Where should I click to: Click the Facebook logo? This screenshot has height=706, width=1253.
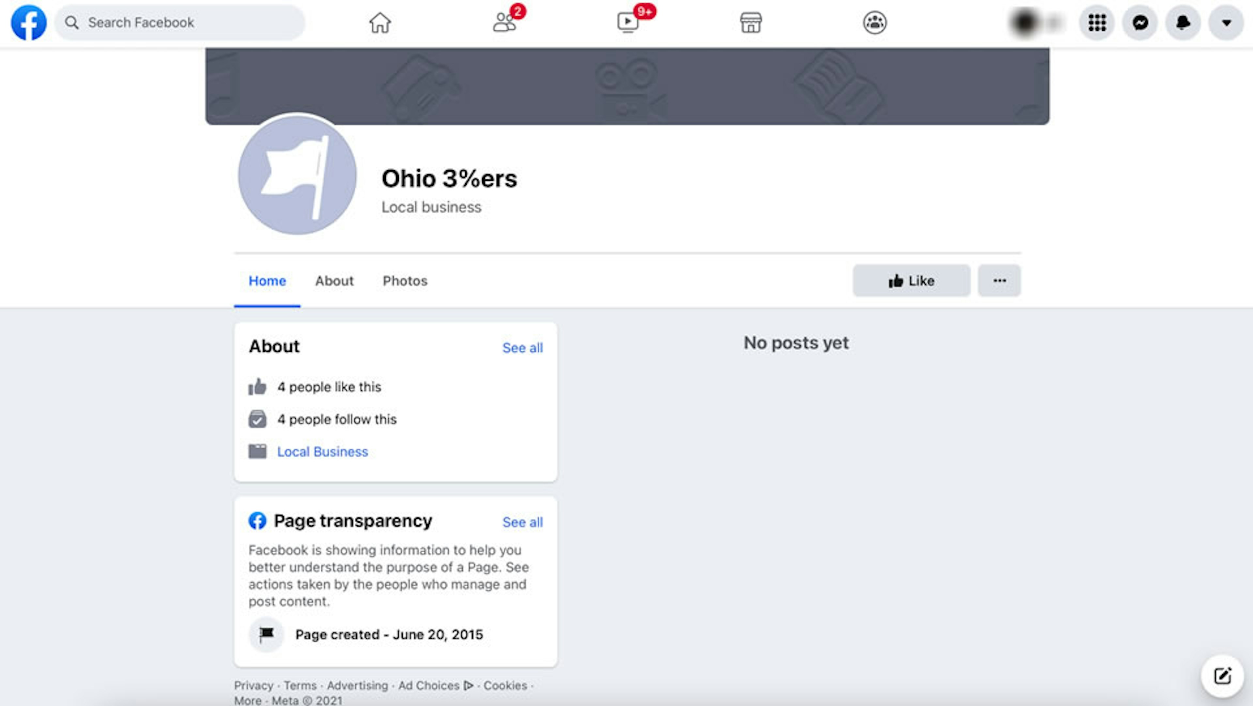pos(29,23)
